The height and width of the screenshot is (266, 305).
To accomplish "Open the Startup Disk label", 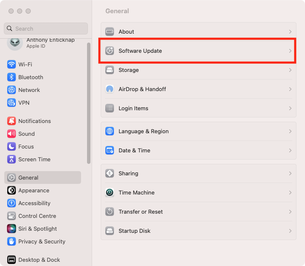I will tap(134, 231).
